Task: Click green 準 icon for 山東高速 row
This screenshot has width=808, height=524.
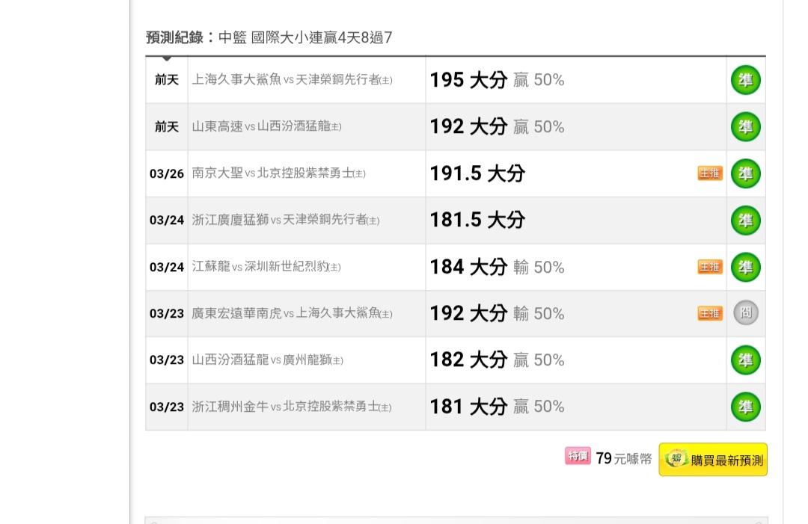Action: click(745, 127)
